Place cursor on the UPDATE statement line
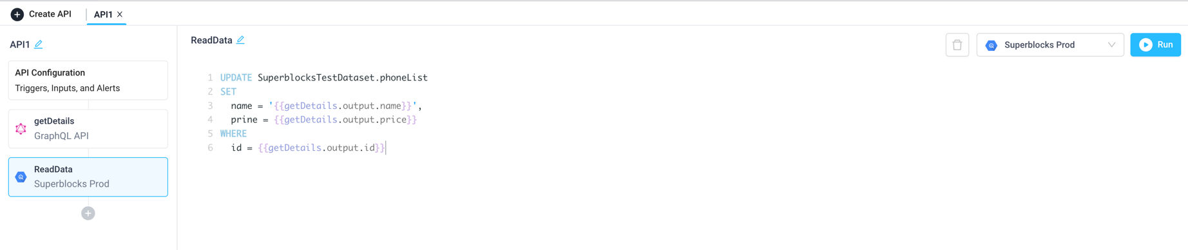This screenshot has width=1188, height=250. (x=324, y=77)
